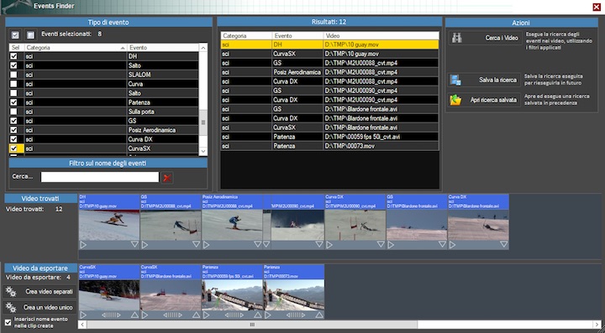Close the Events Finder window
This screenshot has width=605, height=333.
pyautogui.click(x=596, y=7)
